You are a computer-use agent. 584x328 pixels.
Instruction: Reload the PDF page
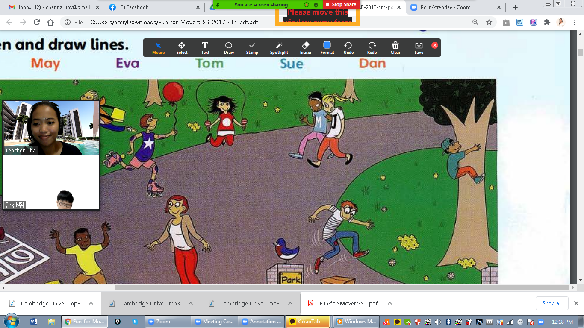[x=37, y=22]
